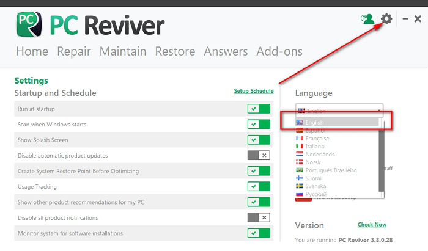This screenshot has height=251, width=428.
Task: Toggle Run at startup off
Action: pos(259,109)
